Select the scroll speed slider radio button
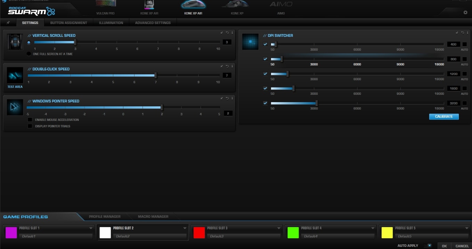The height and width of the screenshot is (249, 472). pos(29,42)
